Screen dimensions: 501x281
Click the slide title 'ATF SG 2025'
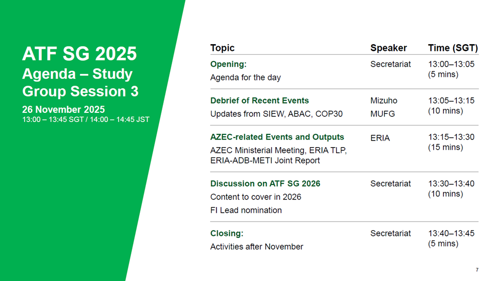(x=79, y=54)
